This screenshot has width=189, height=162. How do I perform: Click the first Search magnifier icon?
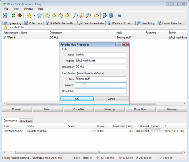tap(75, 16)
